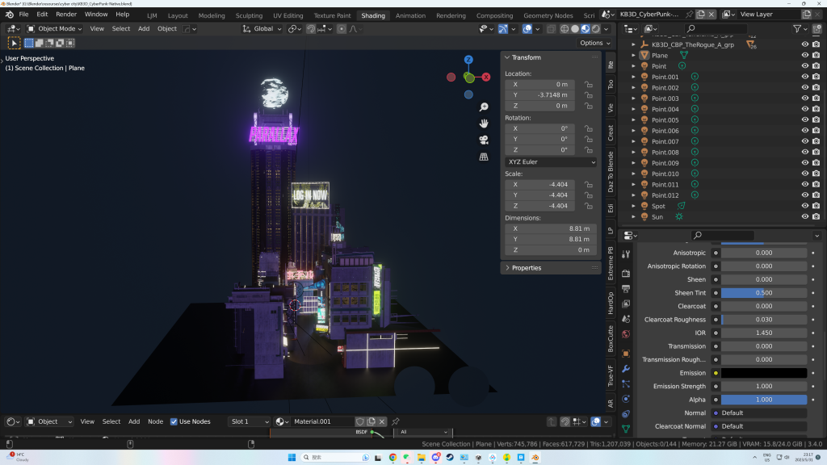Image resolution: width=827 pixels, height=465 pixels.
Task: Open the Tool properties tab icon
Action: pos(626,254)
